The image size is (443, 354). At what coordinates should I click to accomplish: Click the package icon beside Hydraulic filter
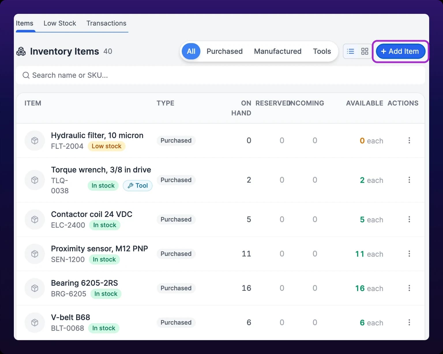tap(35, 141)
